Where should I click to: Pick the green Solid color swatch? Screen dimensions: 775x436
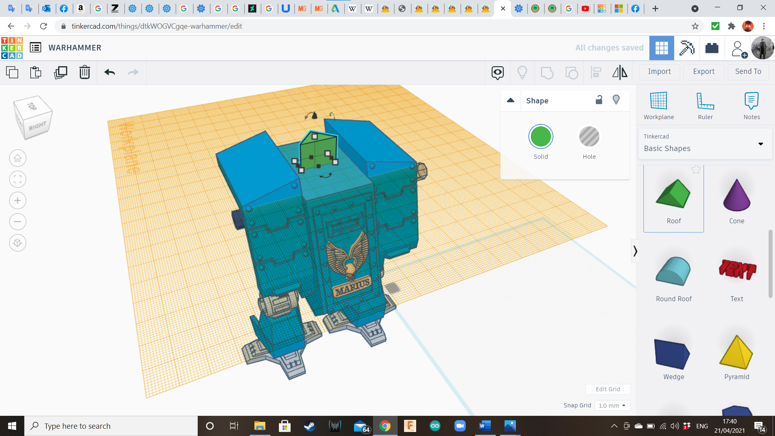tap(540, 137)
